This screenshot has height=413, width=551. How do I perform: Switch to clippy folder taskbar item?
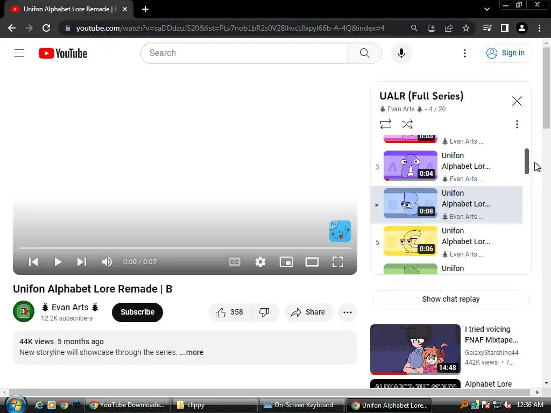214,405
